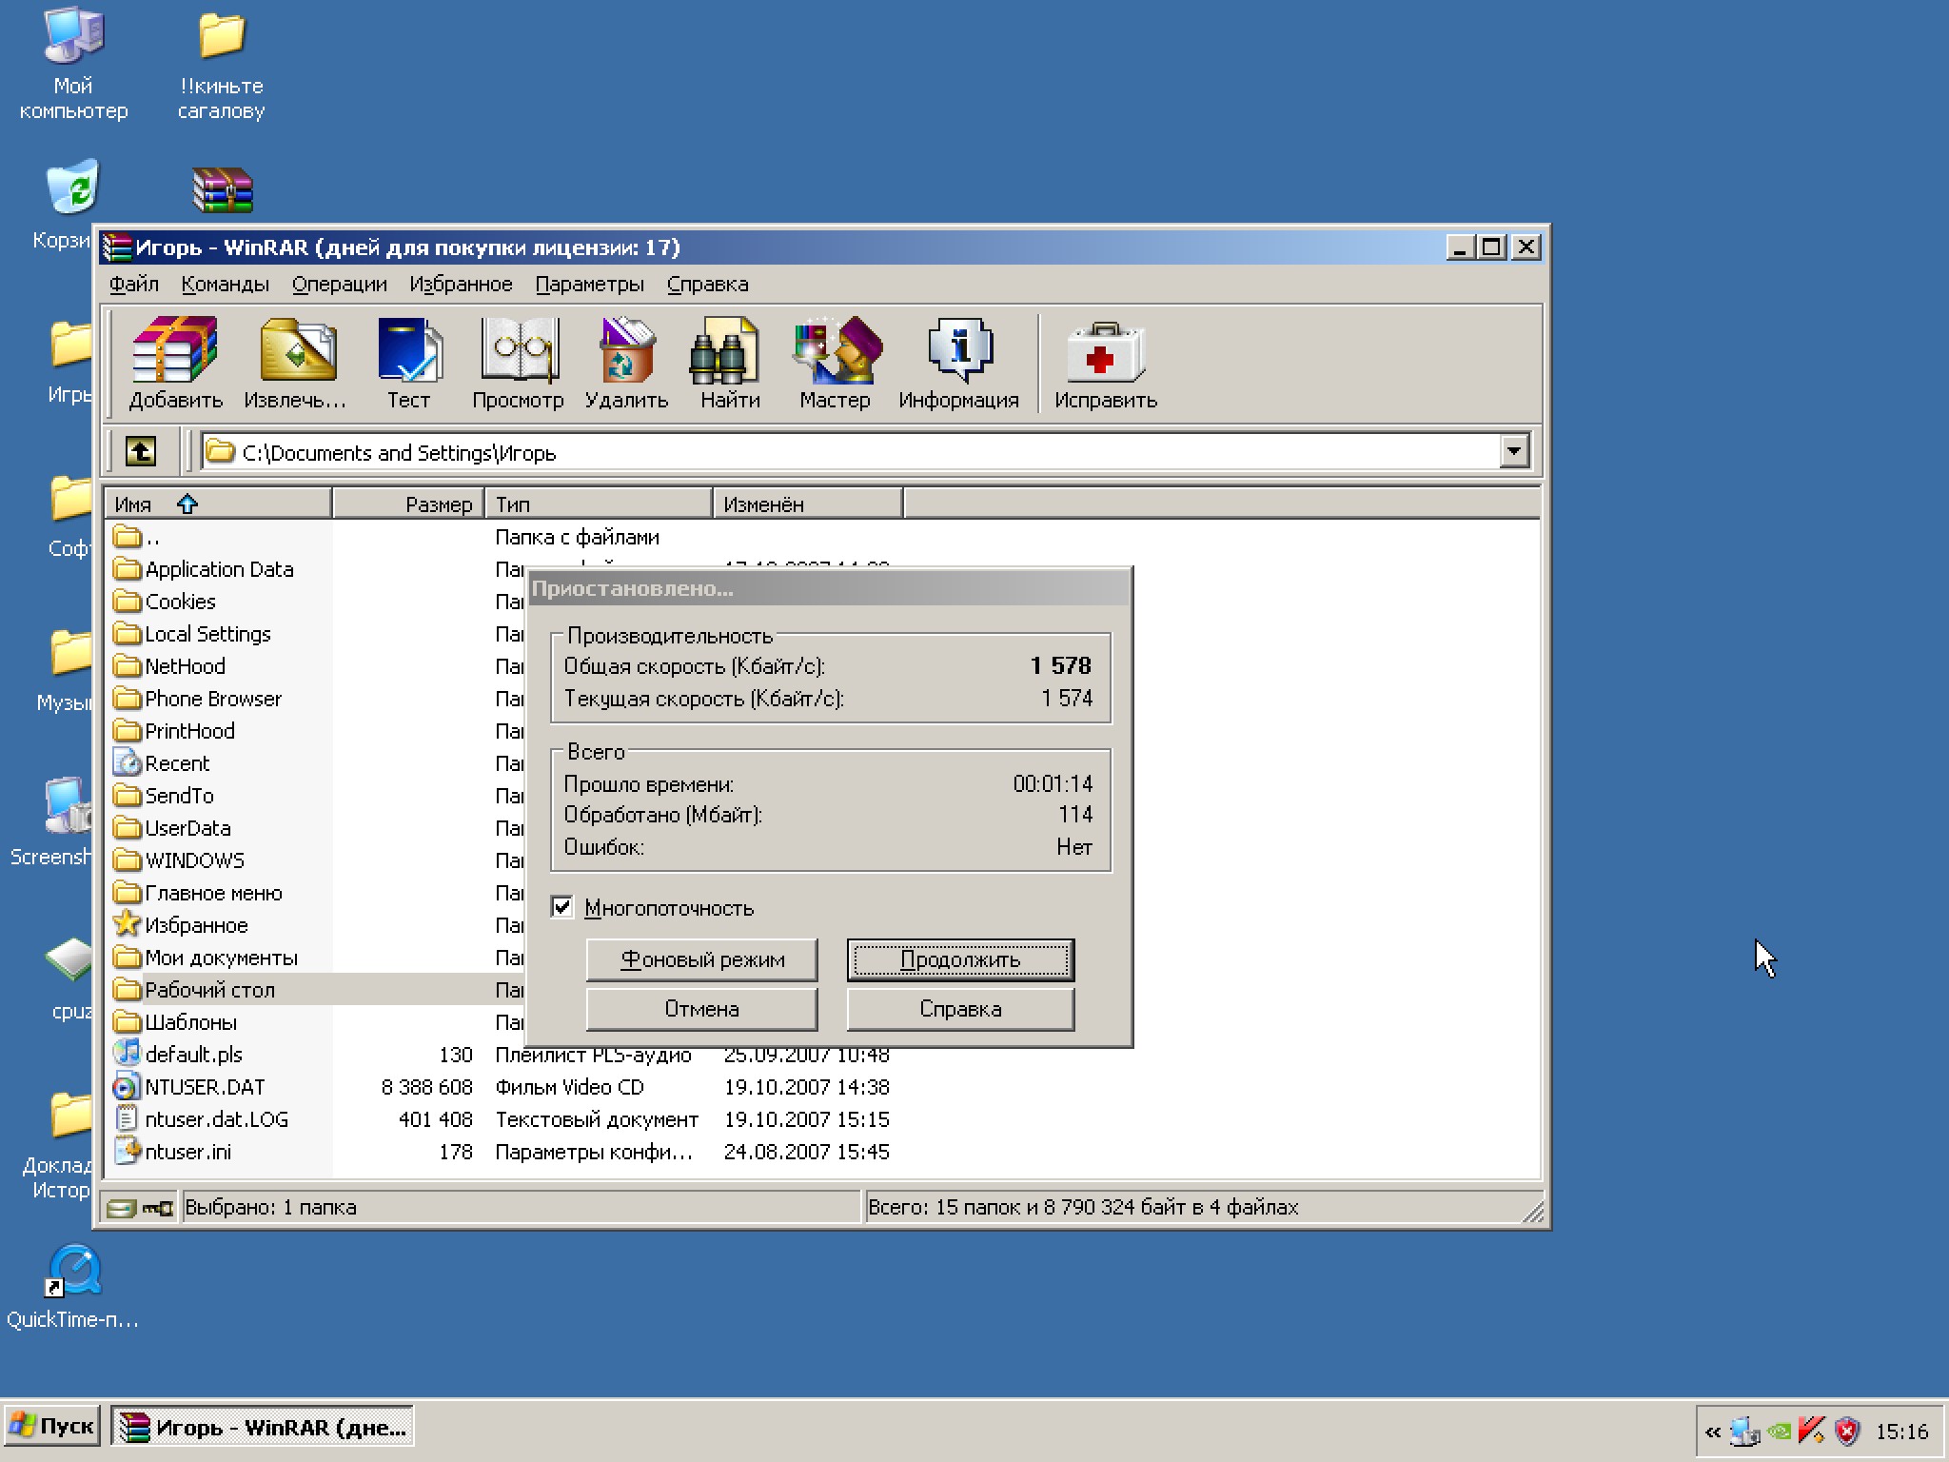Open the Справка menu in menu bar

click(708, 284)
